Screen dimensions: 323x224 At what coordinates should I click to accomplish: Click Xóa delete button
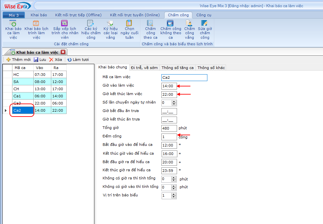tap(56, 60)
